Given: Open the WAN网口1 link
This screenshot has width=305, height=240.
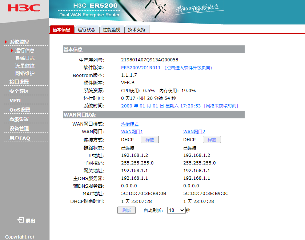Looking at the screenshot, I should [132, 131].
